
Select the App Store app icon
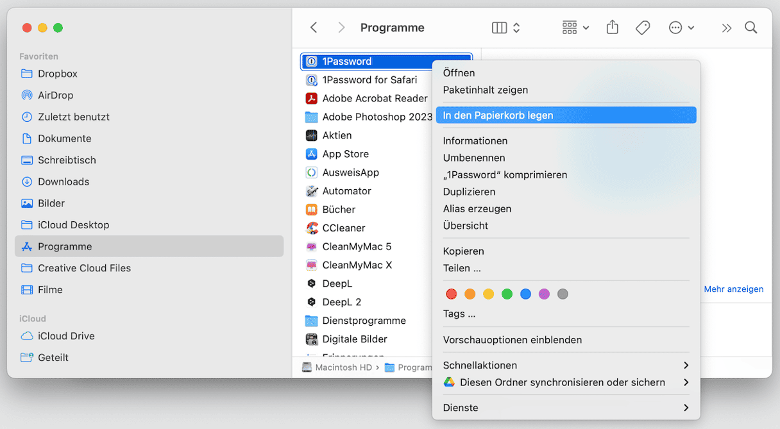(312, 155)
